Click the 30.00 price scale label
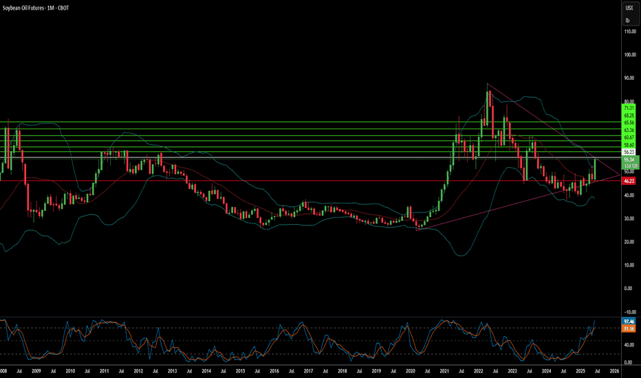641x378 pixels. coord(630,219)
